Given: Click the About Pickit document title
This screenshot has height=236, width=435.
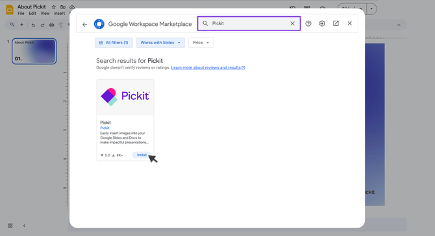Looking at the screenshot, I should click(x=32, y=6).
